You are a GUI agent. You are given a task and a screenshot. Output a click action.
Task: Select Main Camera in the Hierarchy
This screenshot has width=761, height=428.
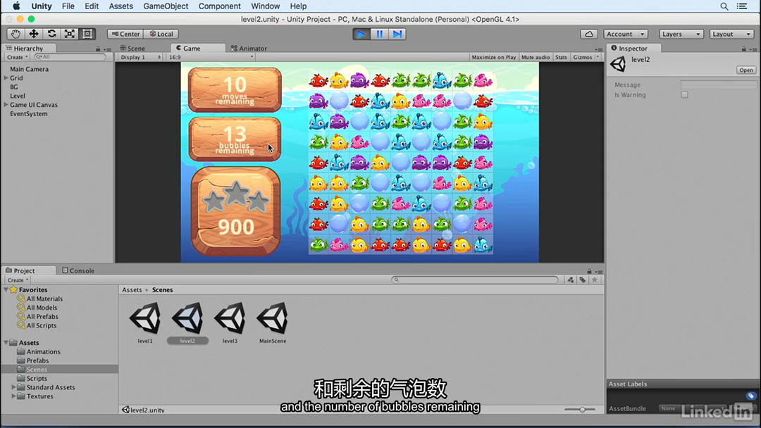tap(29, 69)
